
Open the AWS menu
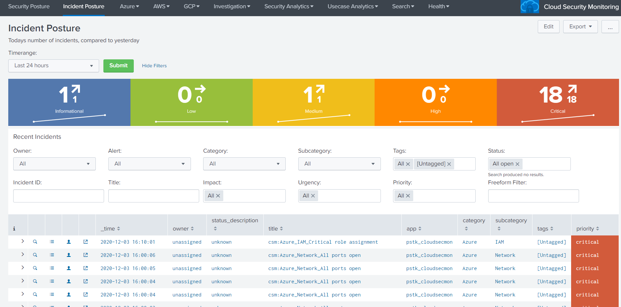(161, 7)
